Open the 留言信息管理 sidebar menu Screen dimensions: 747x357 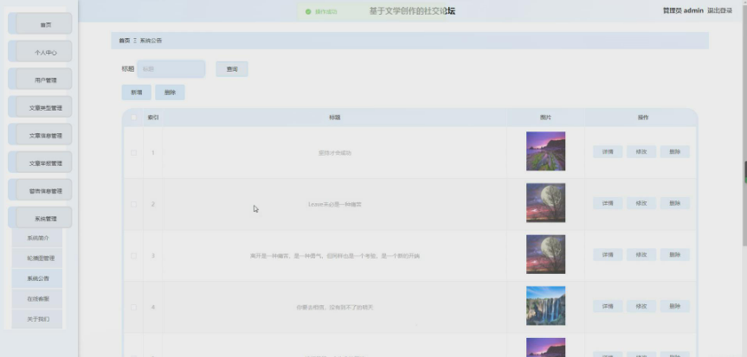(x=40, y=190)
